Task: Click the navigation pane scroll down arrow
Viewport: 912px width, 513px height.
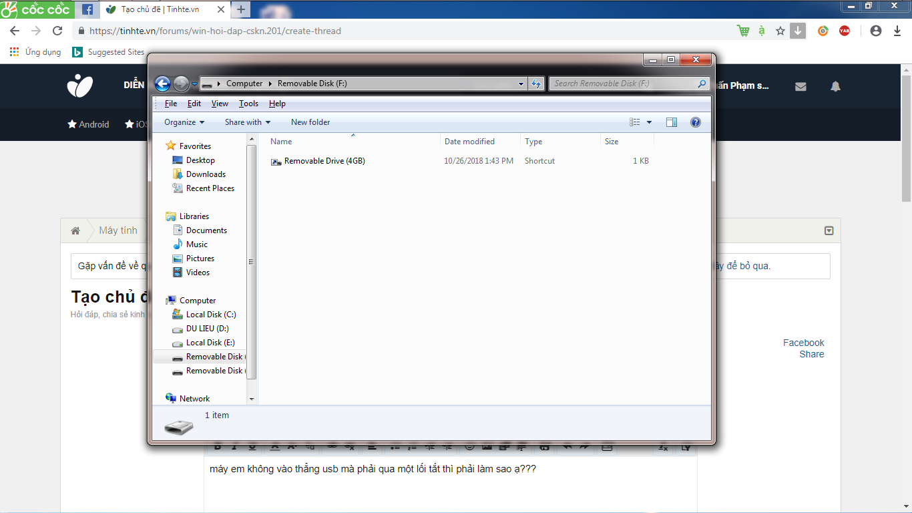Action: pos(252,399)
